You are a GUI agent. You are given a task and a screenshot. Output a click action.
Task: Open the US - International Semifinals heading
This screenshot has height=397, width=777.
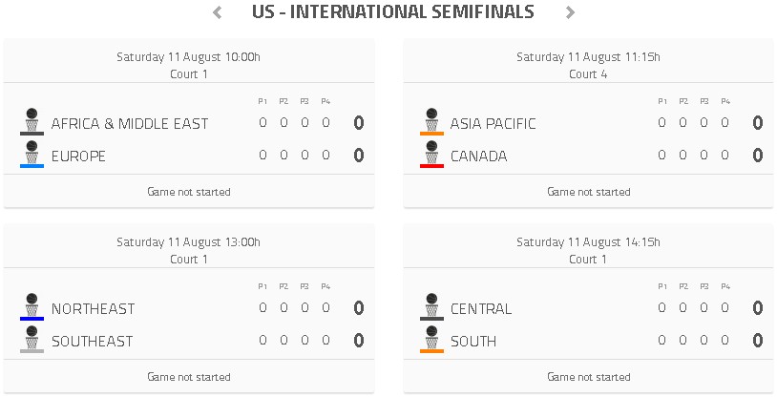coord(393,11)
